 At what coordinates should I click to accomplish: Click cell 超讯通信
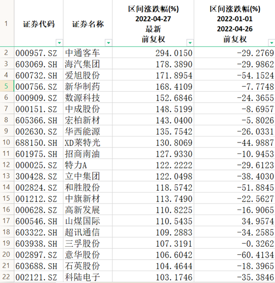click(x=88, y=232)
